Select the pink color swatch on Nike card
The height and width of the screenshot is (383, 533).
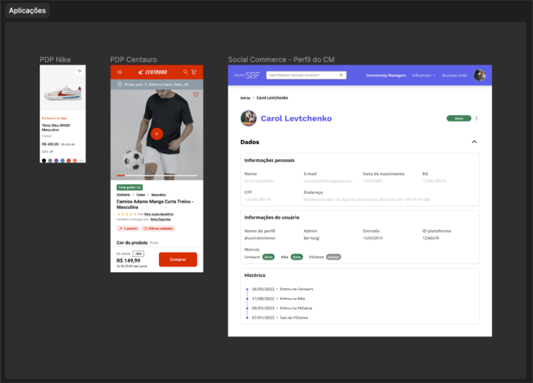click(x=74, y=161)
